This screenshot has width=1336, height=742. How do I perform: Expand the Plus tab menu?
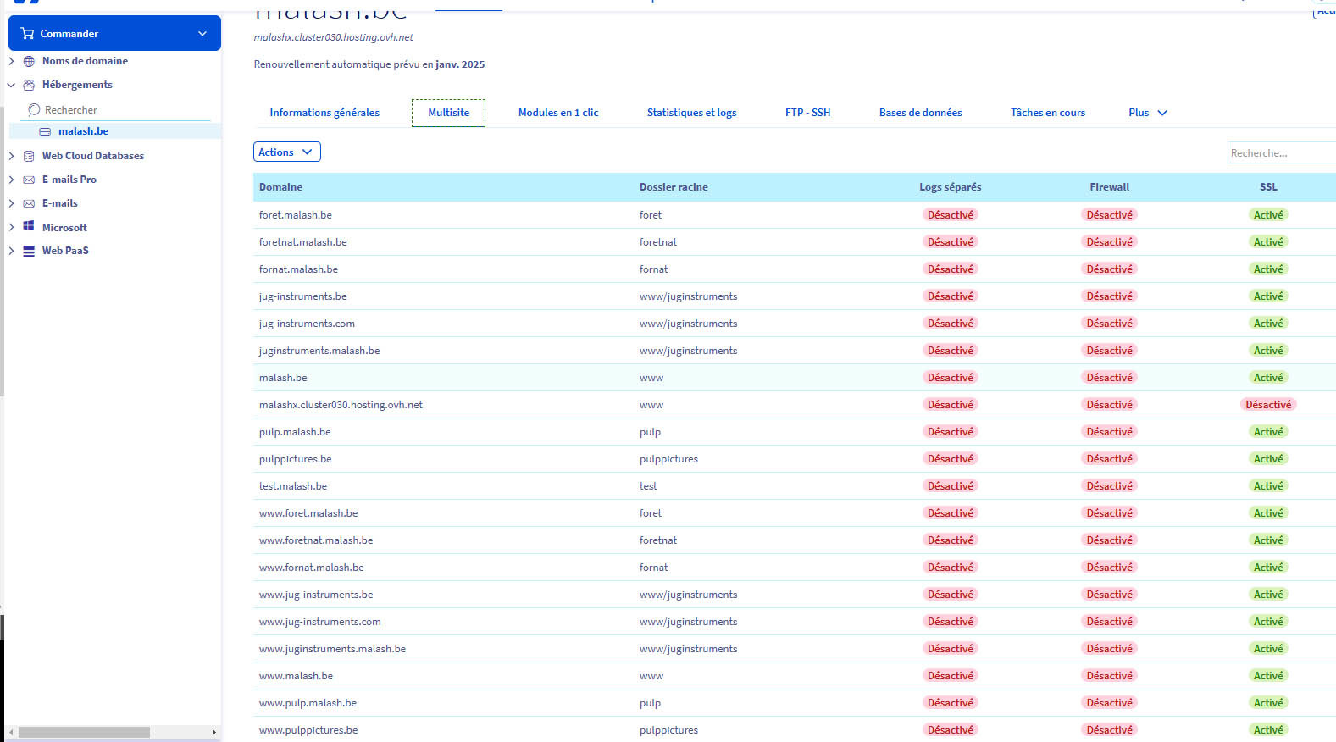(1147, 113)
